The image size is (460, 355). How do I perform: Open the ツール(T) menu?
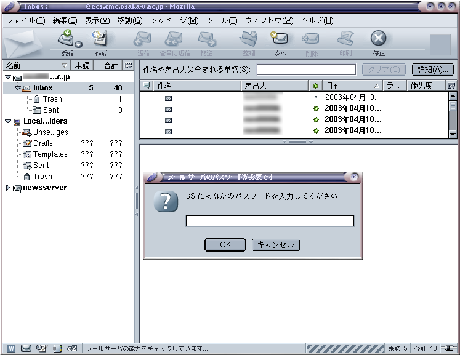click(x=222, y=20)
